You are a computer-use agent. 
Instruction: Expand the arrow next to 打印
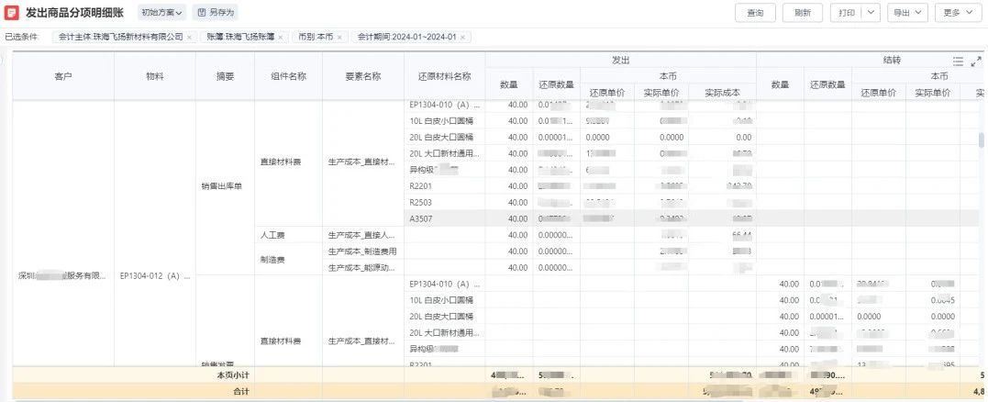(x=871, y=13)
